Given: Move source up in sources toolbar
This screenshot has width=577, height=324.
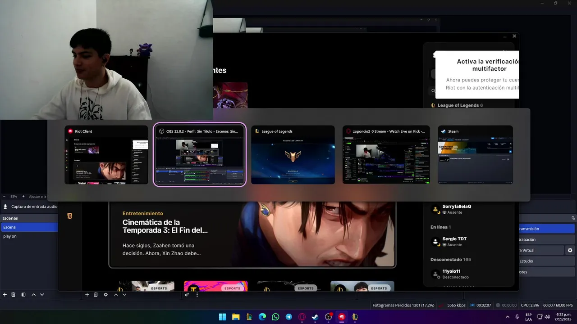Looking at the screenshot, I should tap(116, 295).
